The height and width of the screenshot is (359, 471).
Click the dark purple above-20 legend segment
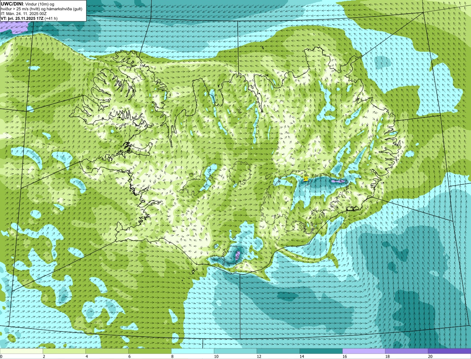click(x=450, y=351)
